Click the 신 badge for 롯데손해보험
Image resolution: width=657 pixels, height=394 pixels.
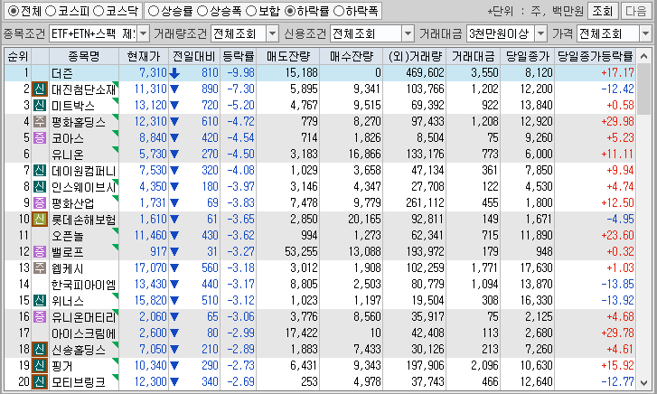pos(40,219)
